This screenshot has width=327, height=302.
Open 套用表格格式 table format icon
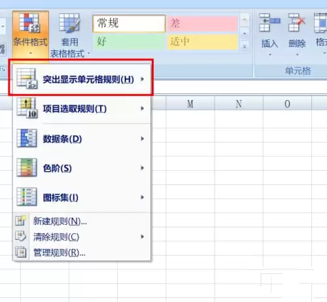[69, 23]
